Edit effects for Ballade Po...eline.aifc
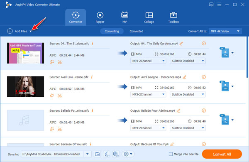This screenshot has height=162, width=249. pos(52,129)
